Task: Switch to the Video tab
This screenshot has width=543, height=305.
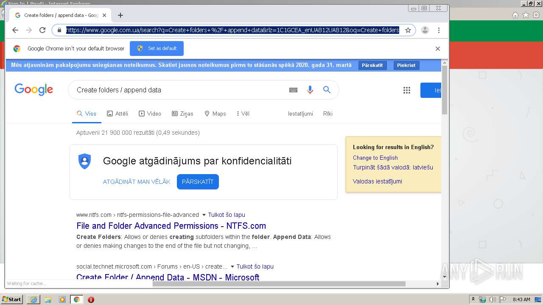Action: point(150,114)
